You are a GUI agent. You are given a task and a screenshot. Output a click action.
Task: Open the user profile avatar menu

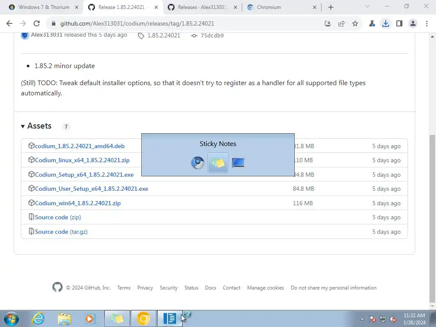pyautogui.click(x=413, y=24)
